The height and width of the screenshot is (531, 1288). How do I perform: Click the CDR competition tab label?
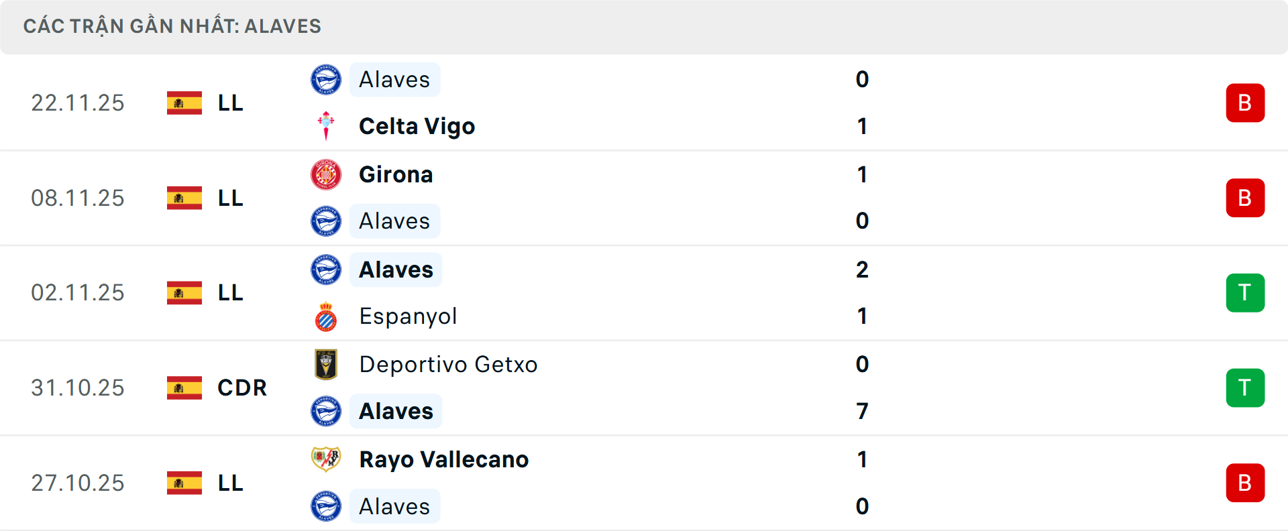[x=241, y=388]
